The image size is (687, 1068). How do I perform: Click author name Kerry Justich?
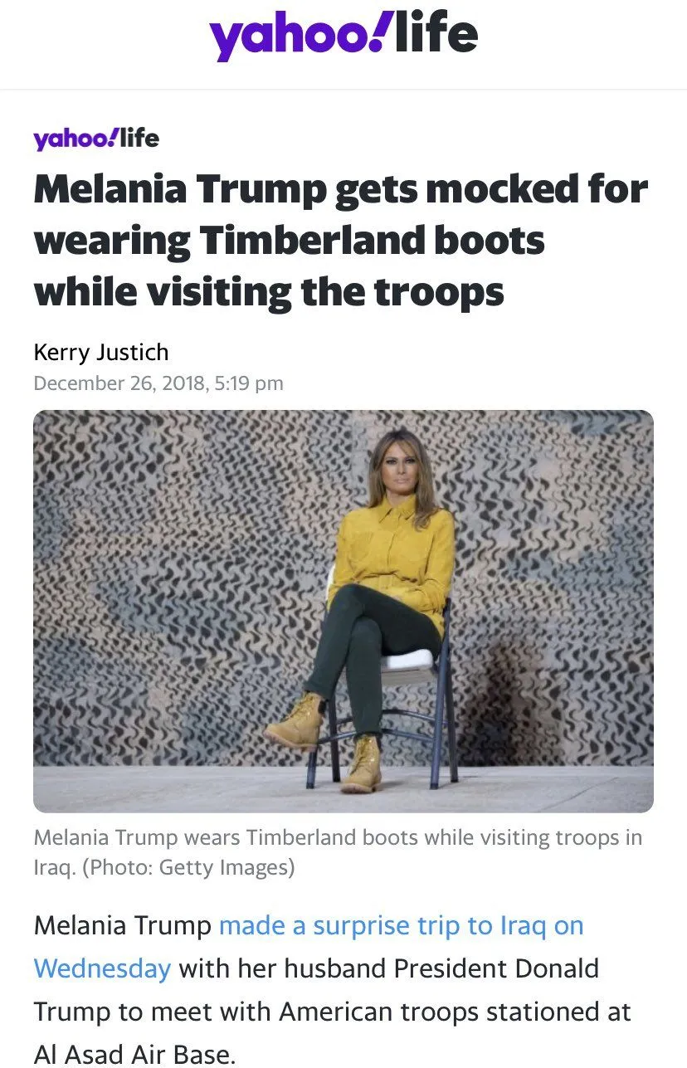[x=101, y=352]
